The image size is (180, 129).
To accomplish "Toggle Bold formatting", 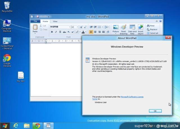I will (52, 32).
